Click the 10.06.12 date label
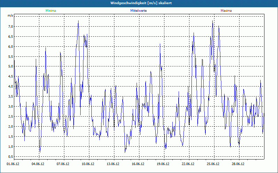Screen dimensions: 278x173 (x=88, y=164)
